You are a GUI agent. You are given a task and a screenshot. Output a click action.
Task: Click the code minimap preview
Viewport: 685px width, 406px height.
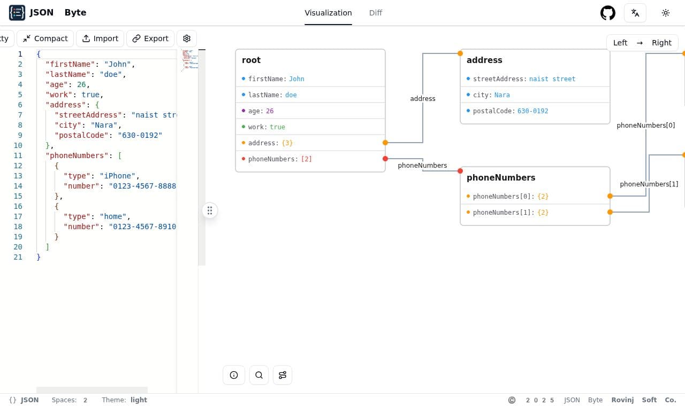pyautogui.click(x=189, y=60)
